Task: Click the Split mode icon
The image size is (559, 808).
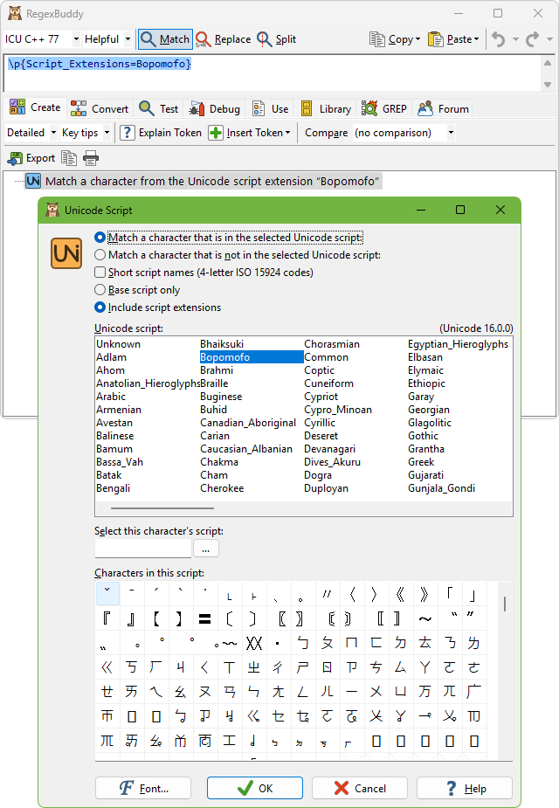Action: (x=265, y=39)
